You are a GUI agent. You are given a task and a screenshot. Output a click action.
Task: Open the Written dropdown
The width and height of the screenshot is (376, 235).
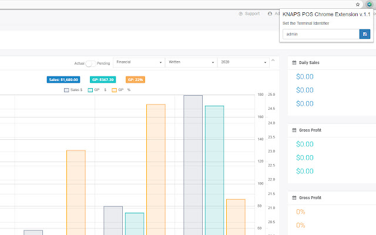191,62
